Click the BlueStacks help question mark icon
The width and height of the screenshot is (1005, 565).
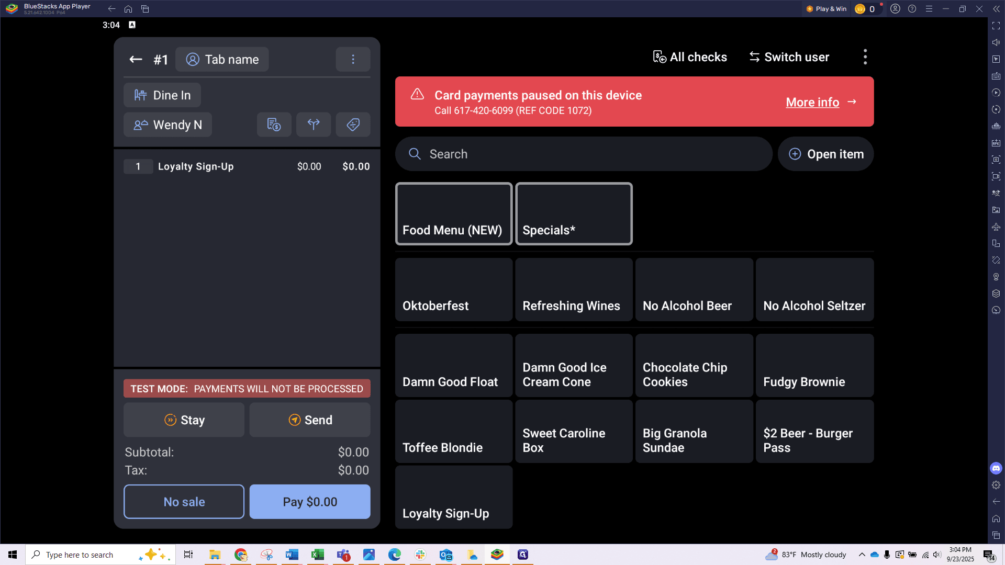tap(912, 9)
